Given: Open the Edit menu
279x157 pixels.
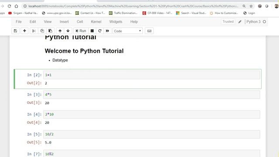Looking at the screenshot, I should point(33,22).
